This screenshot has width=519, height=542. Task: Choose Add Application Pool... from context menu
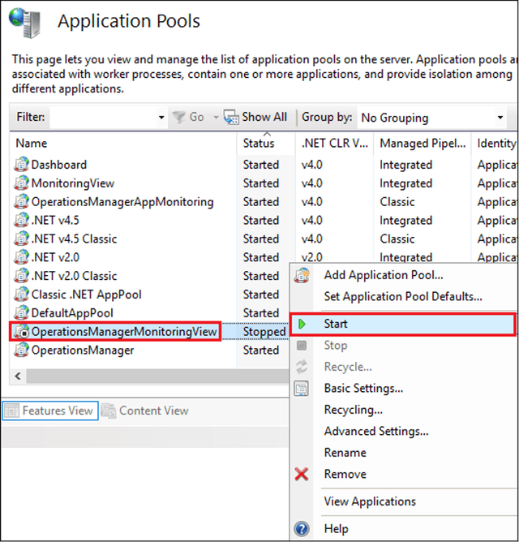pos(384,275)
